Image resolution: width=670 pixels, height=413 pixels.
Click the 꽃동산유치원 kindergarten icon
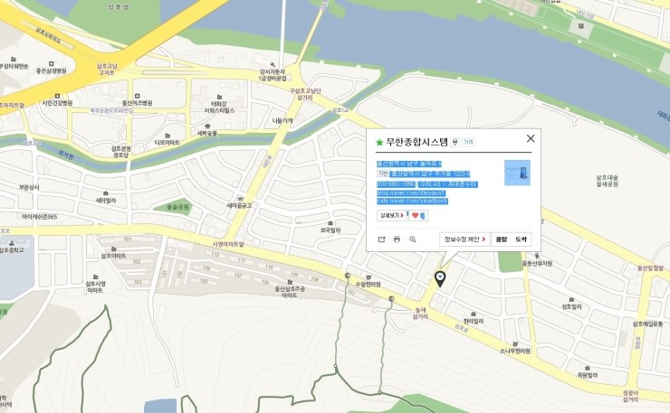[537, 257]
